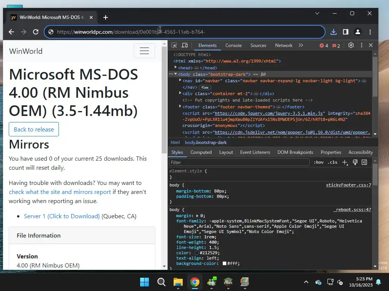
Task: Toggle DevTools device toolbar
Action: click(x=185, y=45)
